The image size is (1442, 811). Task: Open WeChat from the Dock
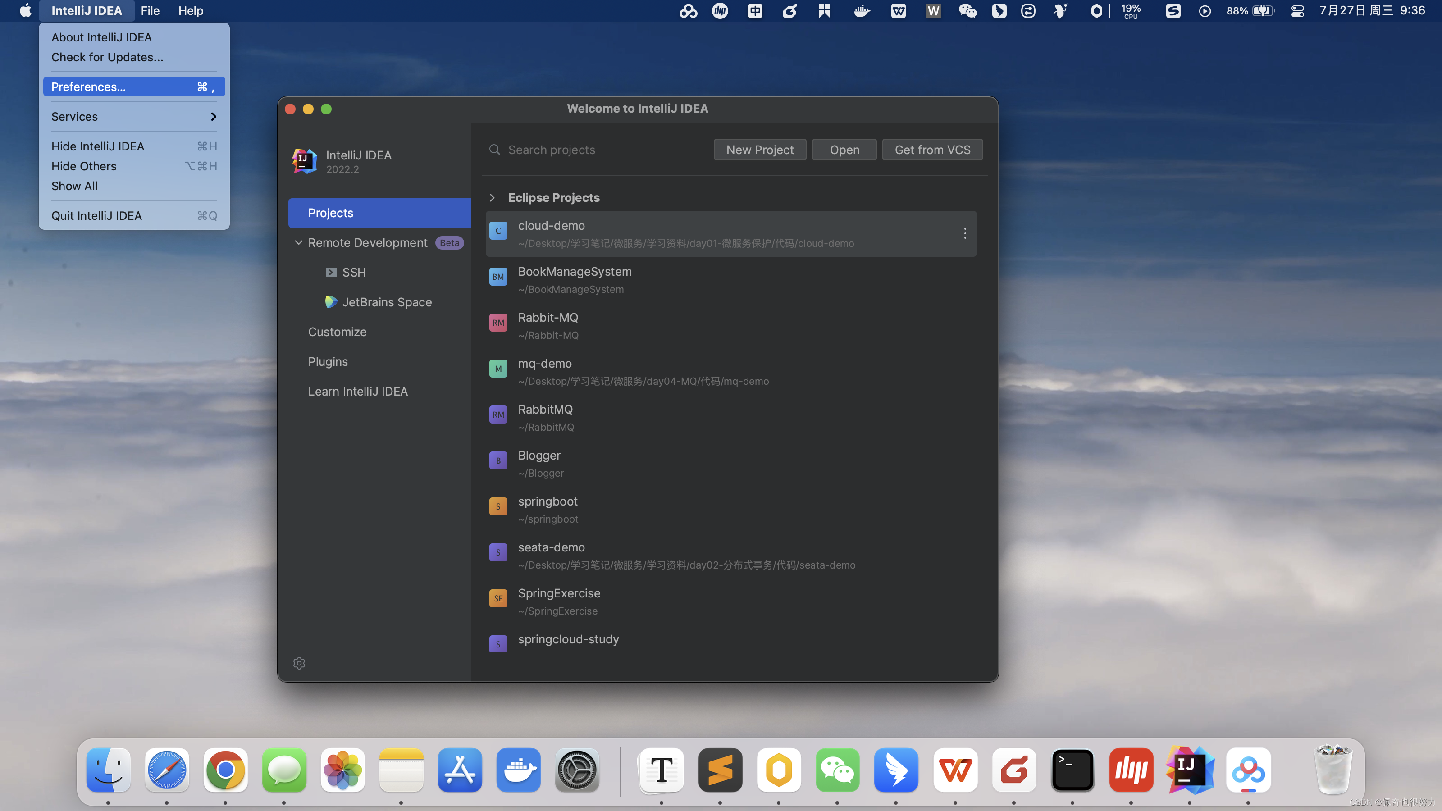837,770
